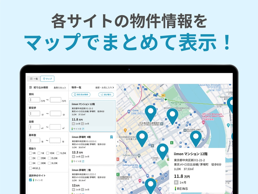
Task: Uncheck the サイトR site checkbox
Action: 30,180
